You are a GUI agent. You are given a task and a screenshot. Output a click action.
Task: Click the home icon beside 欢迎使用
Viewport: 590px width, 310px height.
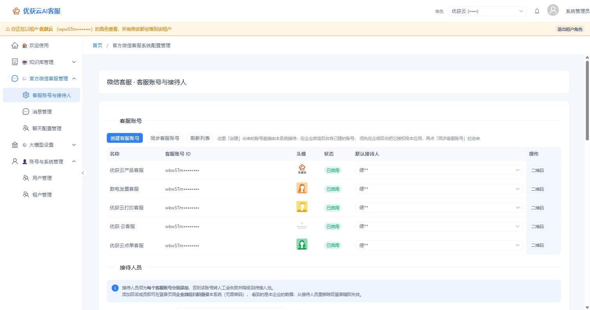pyautogui.click(x=15, y=45)
